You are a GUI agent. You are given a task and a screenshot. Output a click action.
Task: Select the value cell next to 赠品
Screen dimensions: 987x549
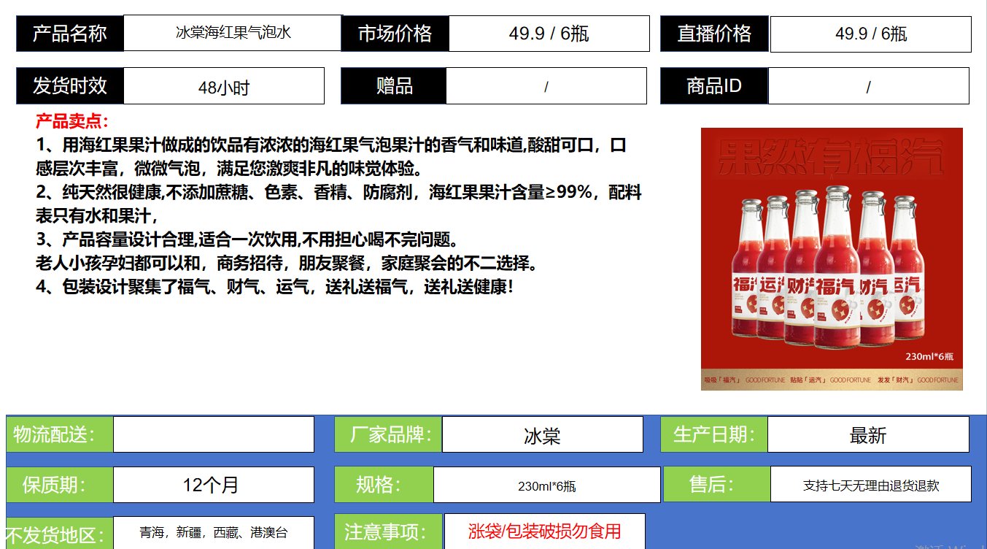(x=546, y=87)
